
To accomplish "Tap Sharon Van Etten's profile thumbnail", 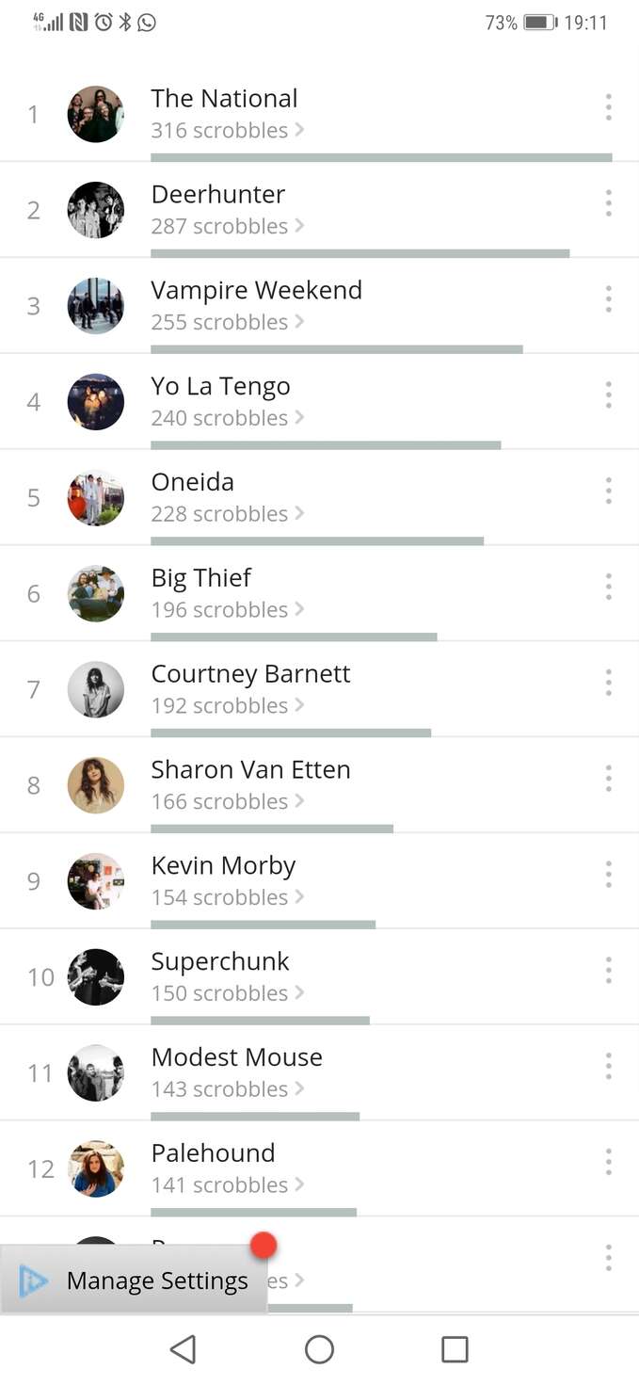I will tap(96, 785).
